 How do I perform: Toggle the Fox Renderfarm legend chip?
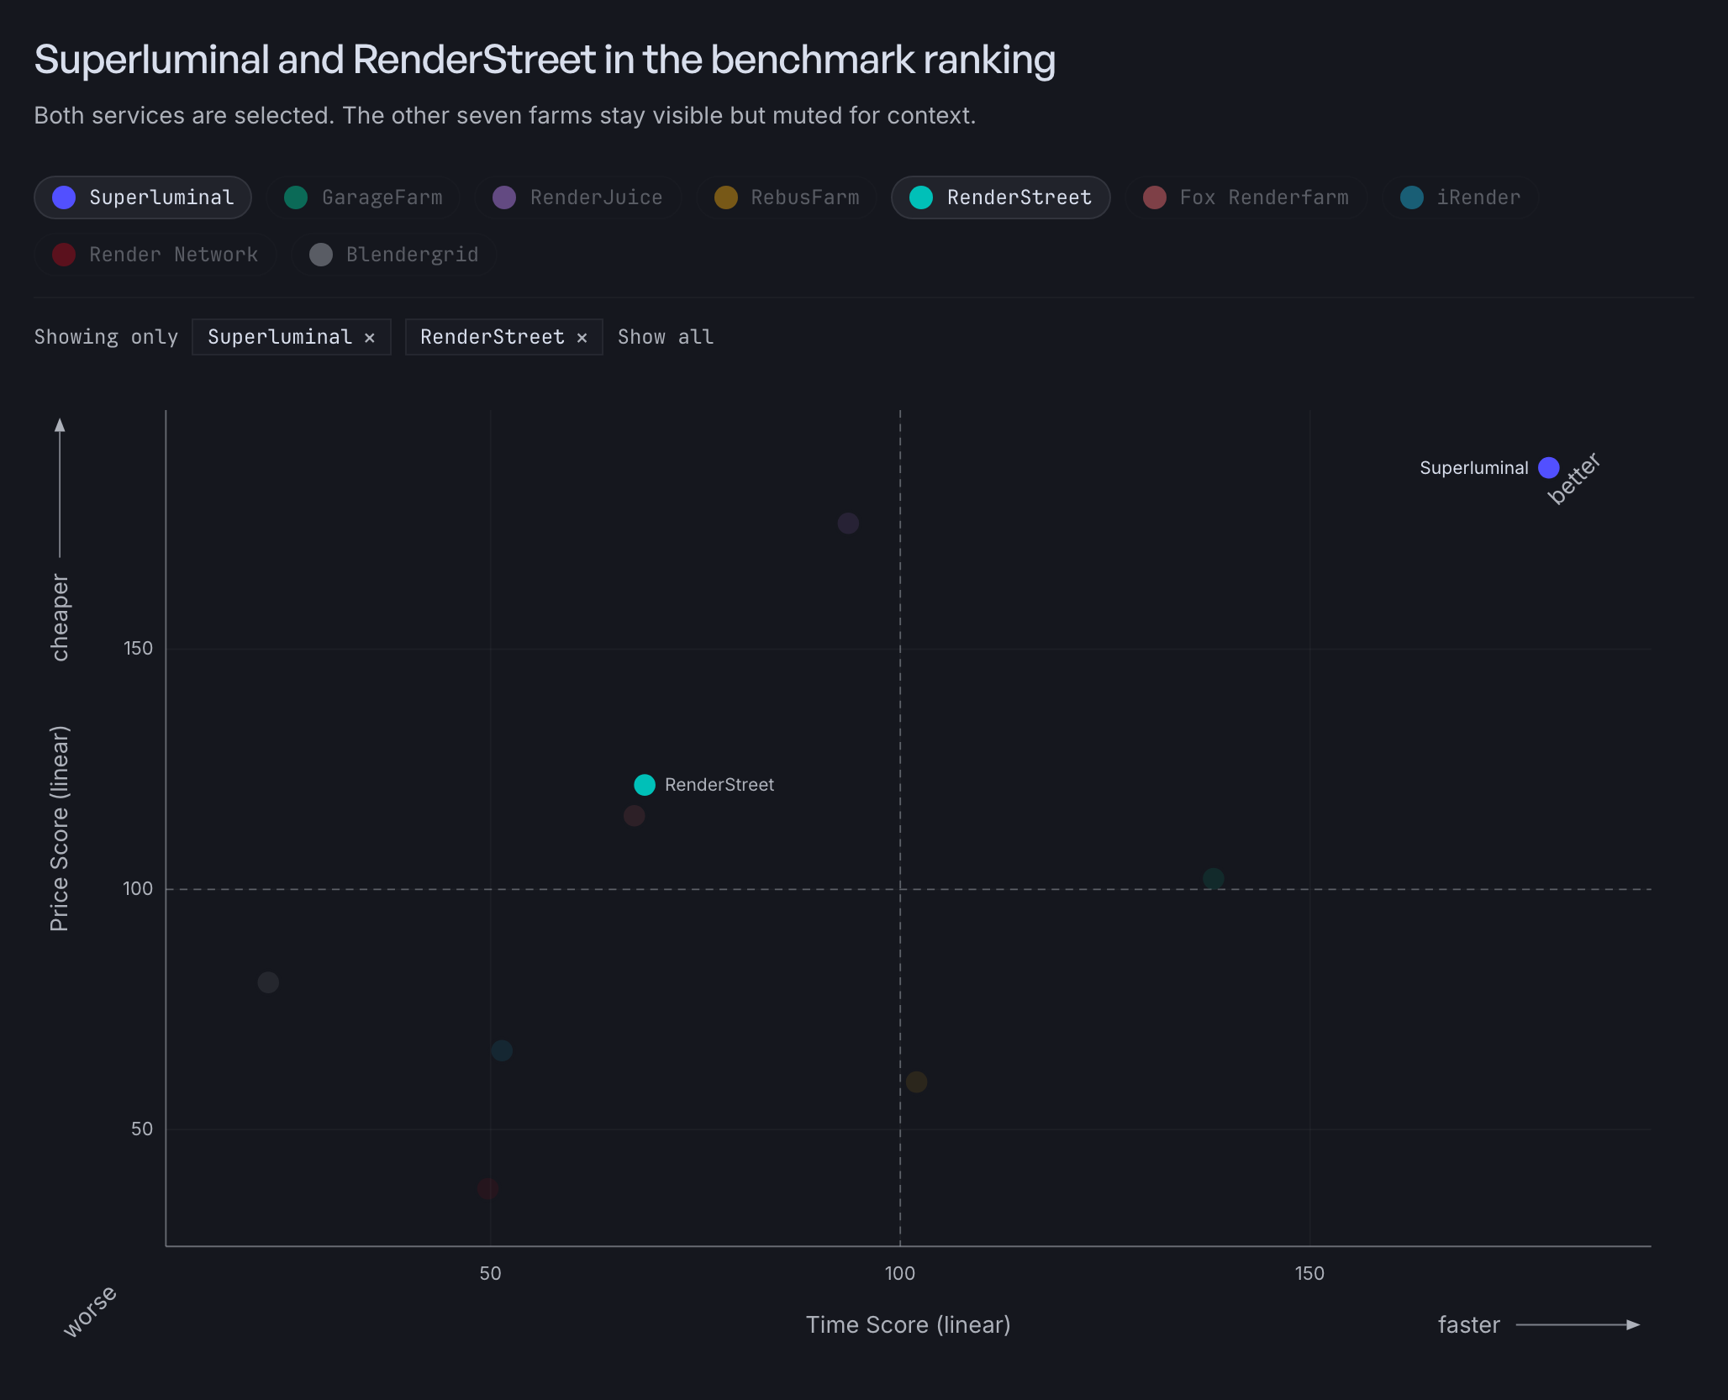(1246, 197)
